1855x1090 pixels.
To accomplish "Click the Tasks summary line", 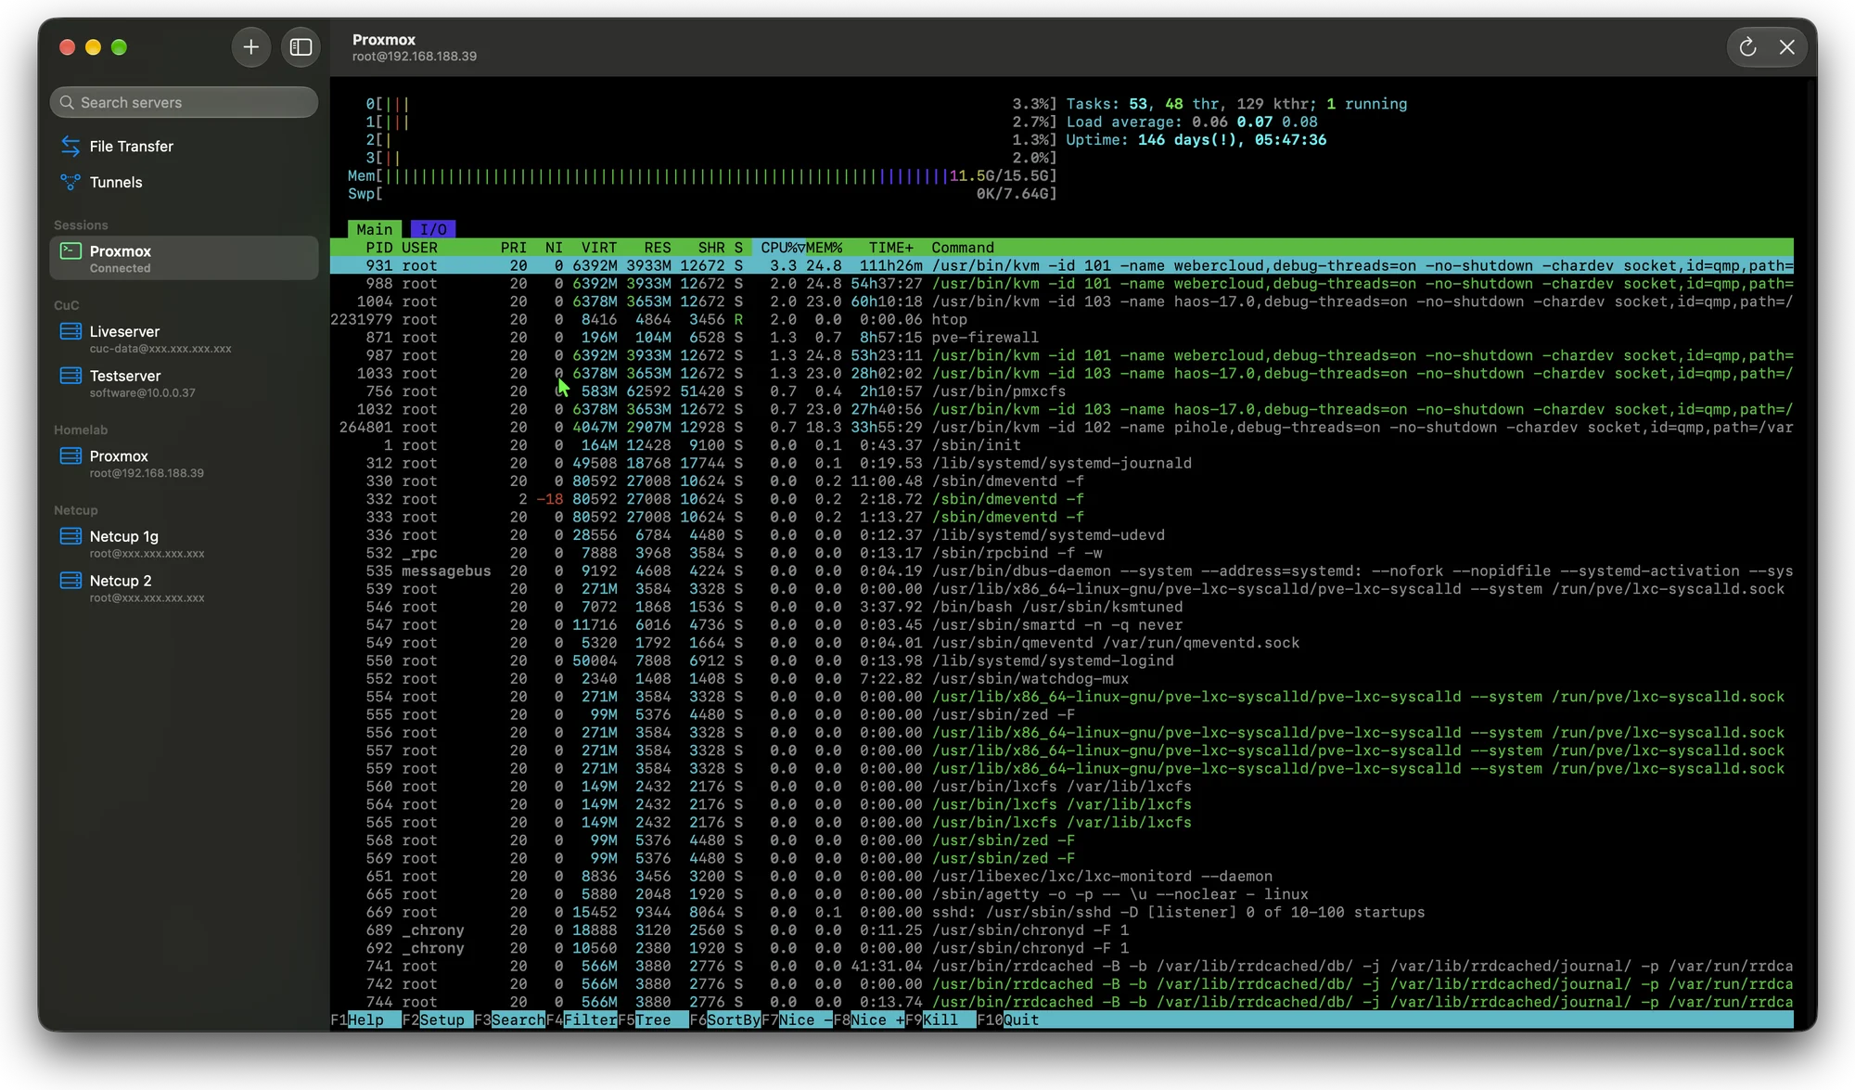I will [1236, 104].
